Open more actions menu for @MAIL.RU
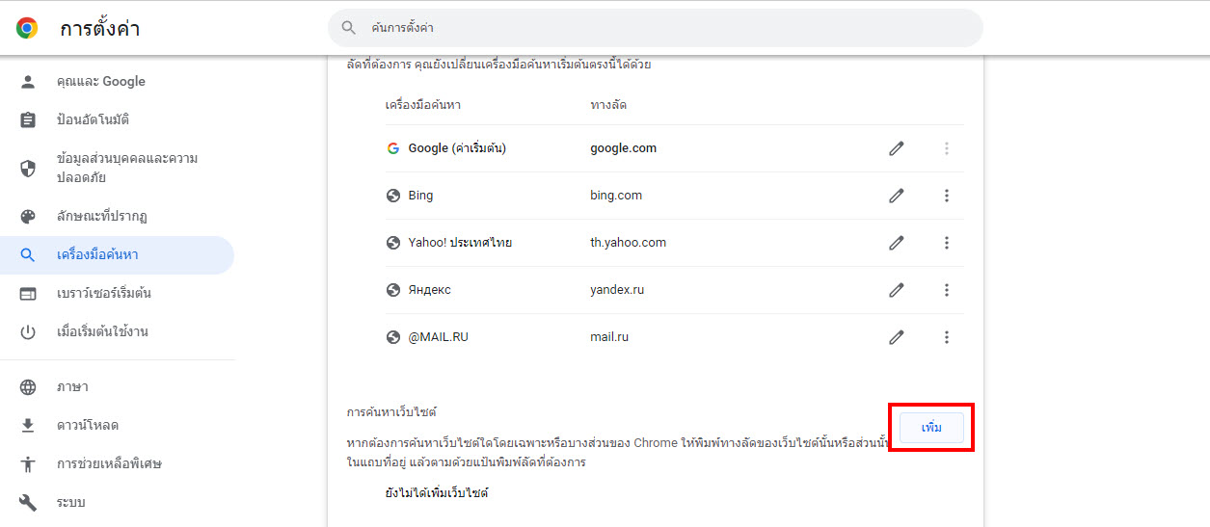Viewport: 1210px width, 527px height. click(947, 337)
